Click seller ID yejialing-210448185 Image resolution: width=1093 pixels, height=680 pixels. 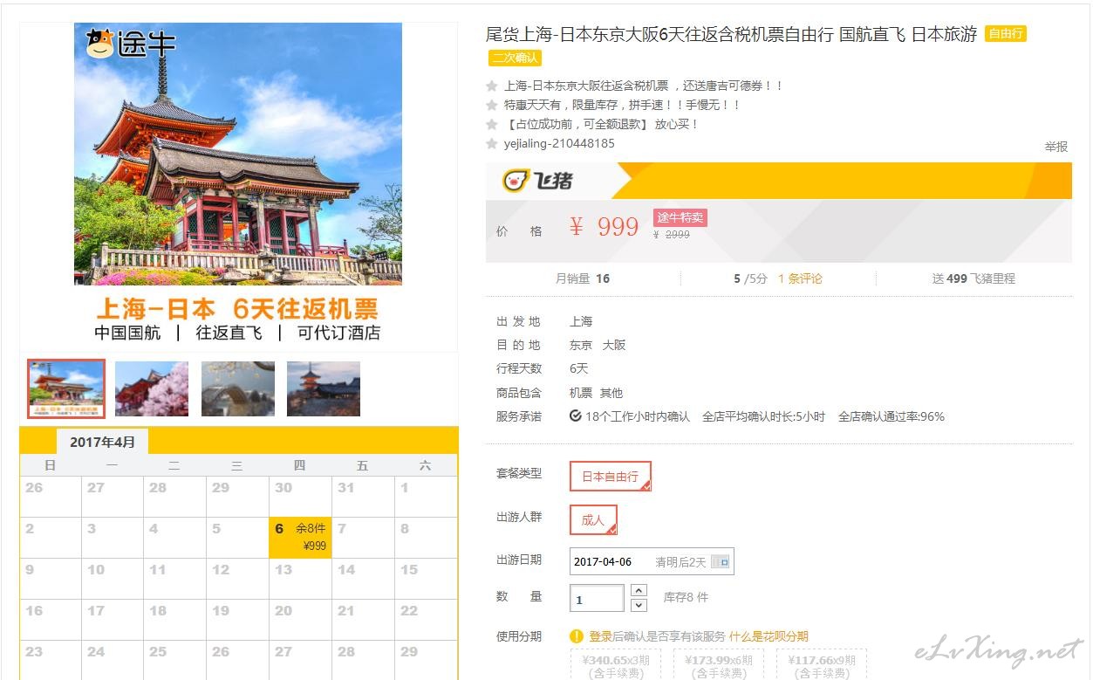(x=559, y=143)
